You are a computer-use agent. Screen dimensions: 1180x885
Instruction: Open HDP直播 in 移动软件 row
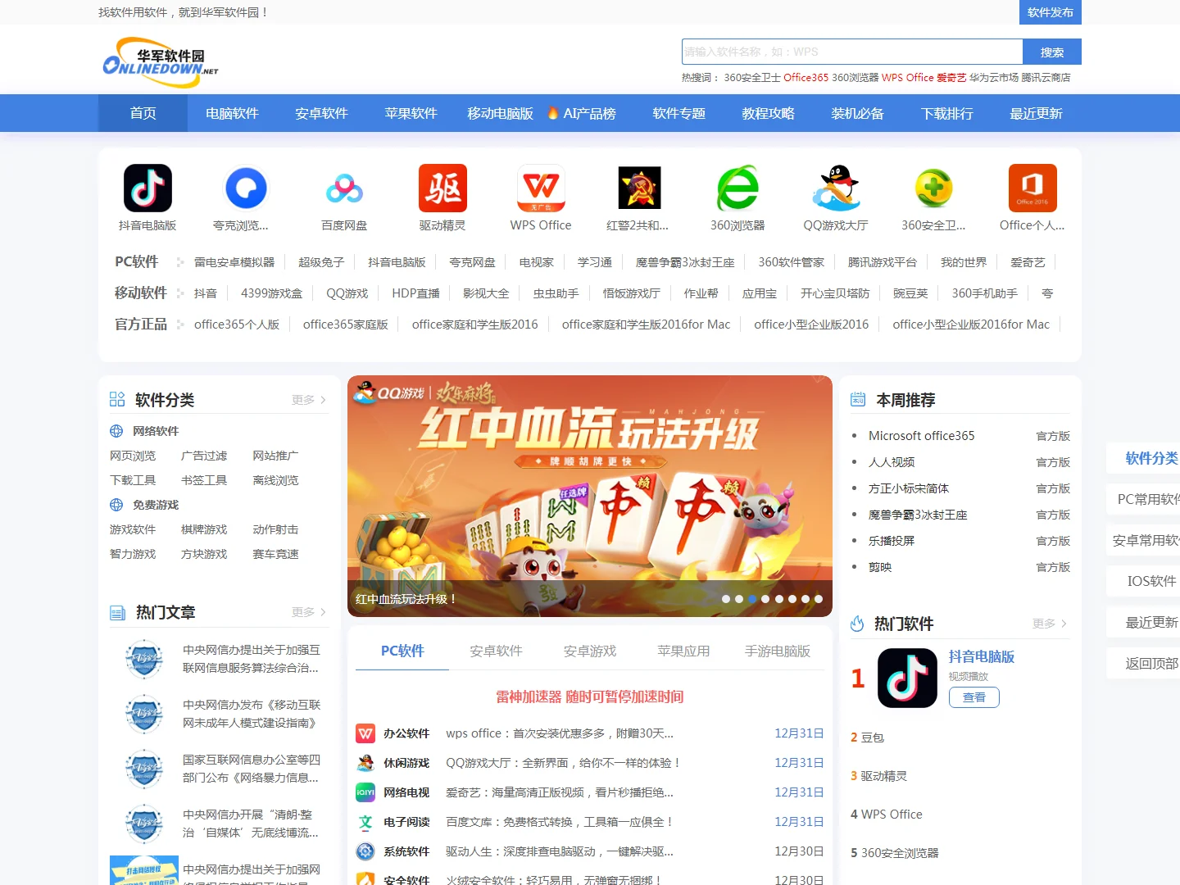415,293
